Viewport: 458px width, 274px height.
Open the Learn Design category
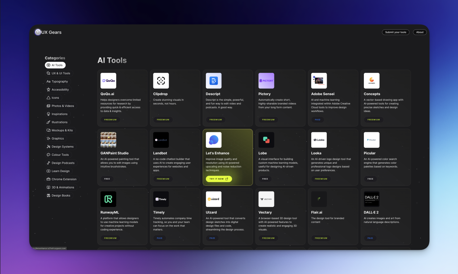[x=58, y=171]
